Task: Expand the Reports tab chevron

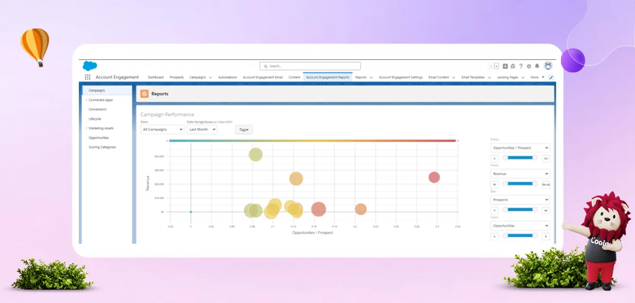Action: [371, 78]
